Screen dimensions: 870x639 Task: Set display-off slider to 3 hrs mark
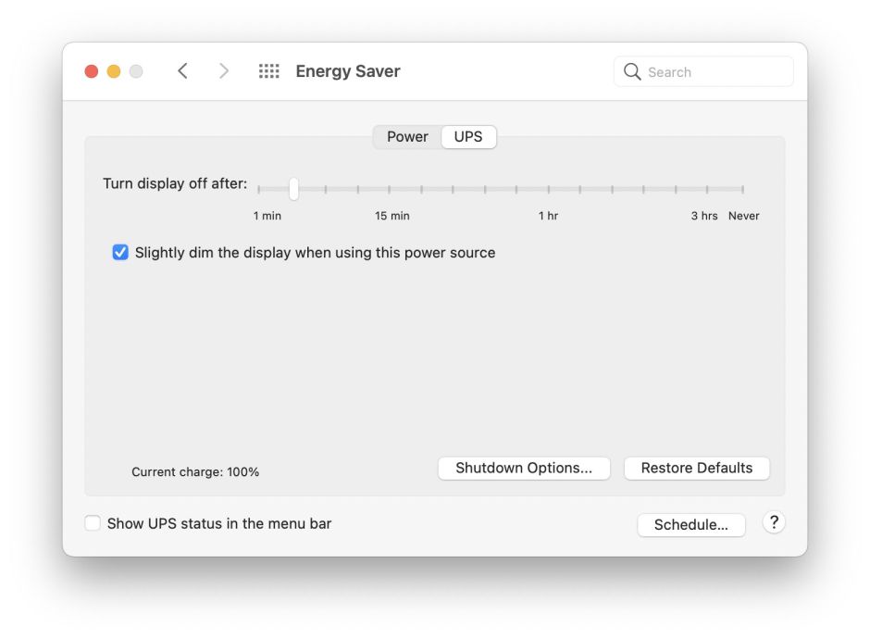point(708,189)
